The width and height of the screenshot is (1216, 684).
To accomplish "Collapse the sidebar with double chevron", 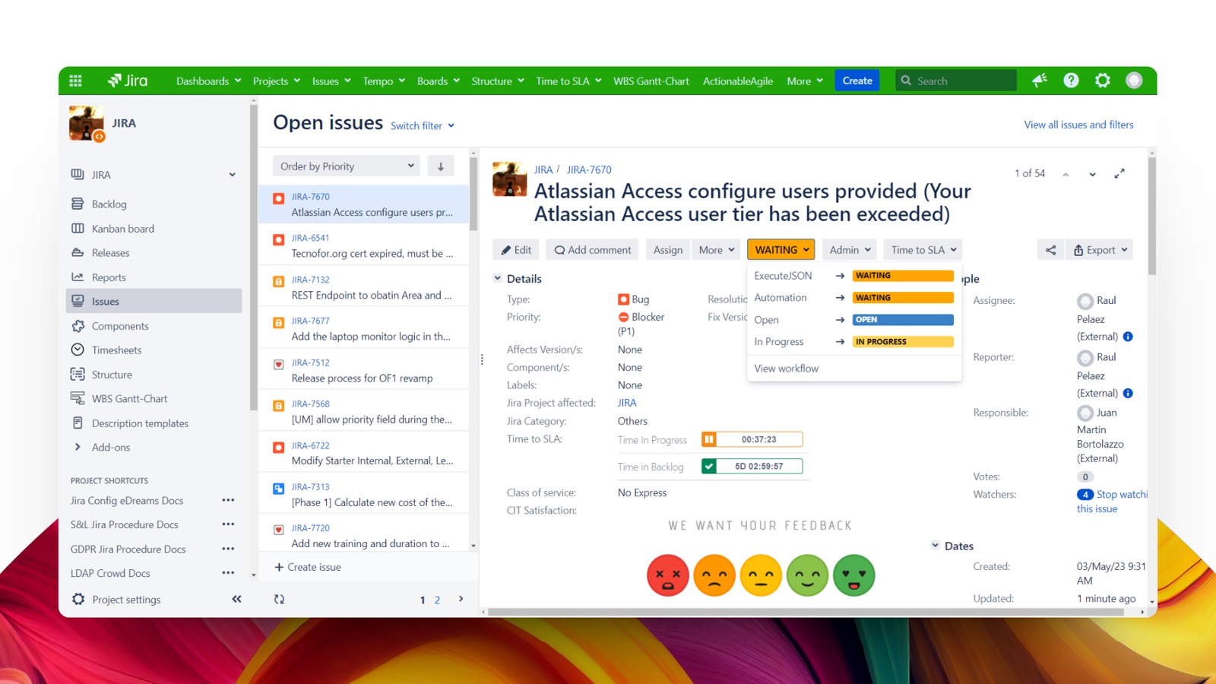I will click(x=236, y=599).
